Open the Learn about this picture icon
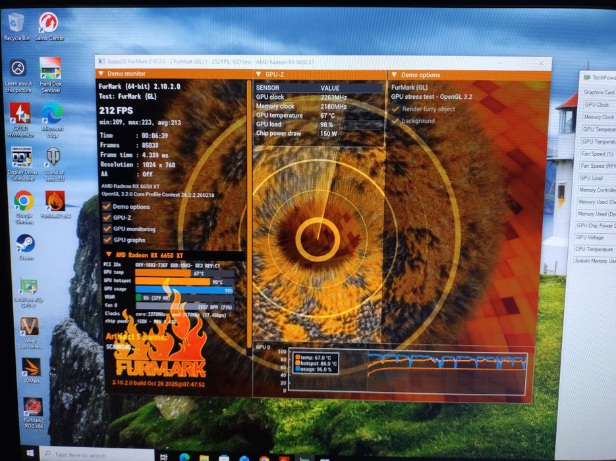The image size is (616, 461). [18, 76]
